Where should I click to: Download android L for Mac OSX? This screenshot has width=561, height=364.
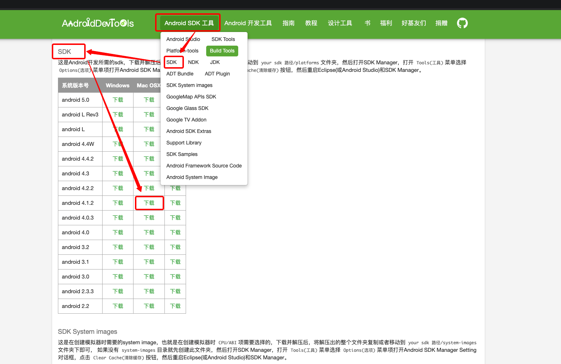pos(149,129)
